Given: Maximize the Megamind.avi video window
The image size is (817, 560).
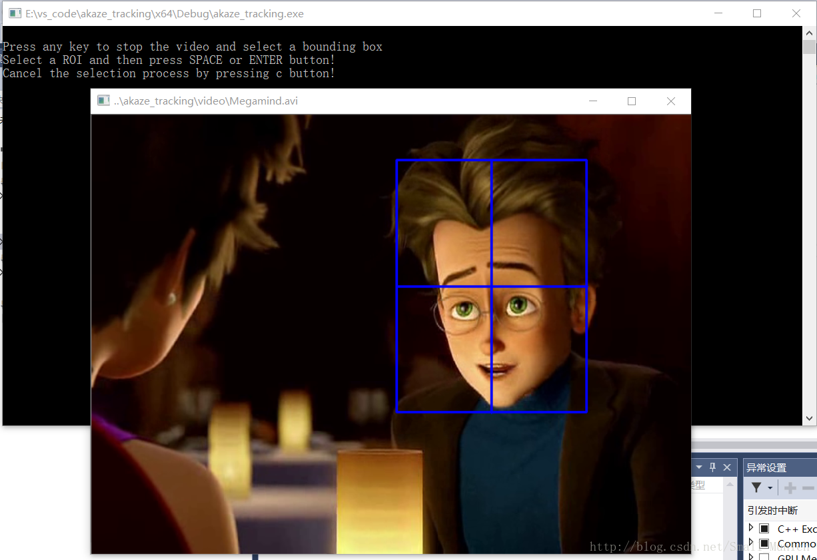Looking at the screenshot, I should coord(632,101).
